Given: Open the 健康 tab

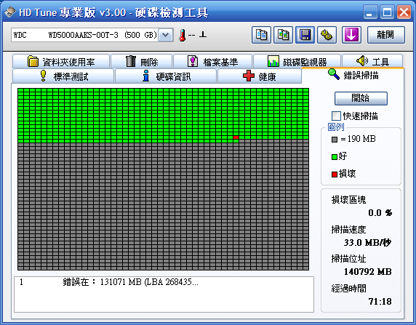Looking at the screenshot, I should coord(259,76).
